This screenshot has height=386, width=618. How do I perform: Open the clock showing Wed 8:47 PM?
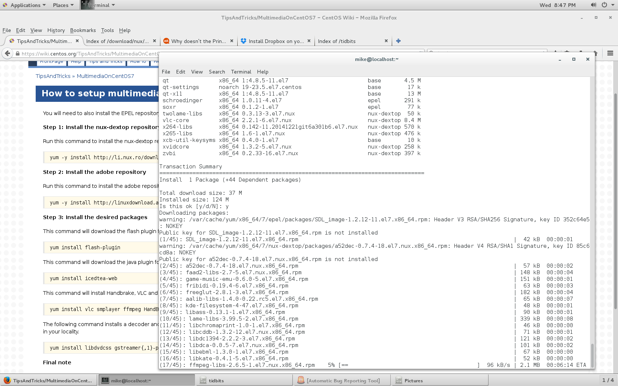click(557, 5)
